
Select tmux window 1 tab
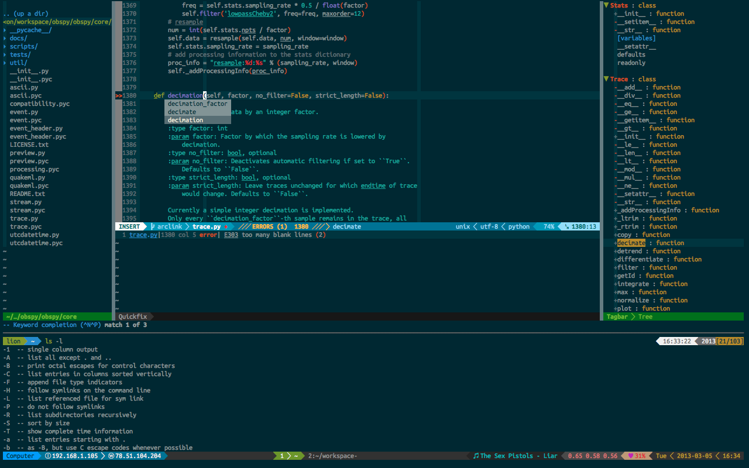[290, 456]
